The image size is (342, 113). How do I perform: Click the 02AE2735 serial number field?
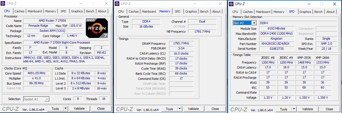pos(276,49)
